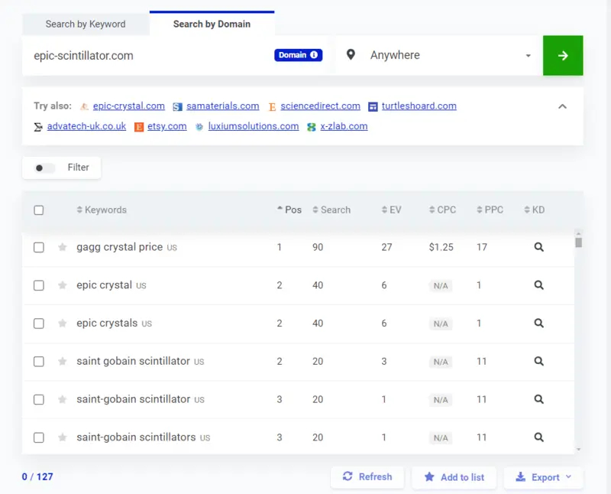Sort table by PPC column
Viewport: 611px width, 494px height.
pos(490,210)
